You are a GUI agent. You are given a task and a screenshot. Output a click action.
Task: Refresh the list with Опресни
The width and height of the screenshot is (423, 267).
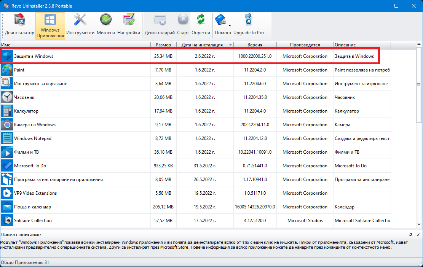pyautogui.click(x=201, y=25)
